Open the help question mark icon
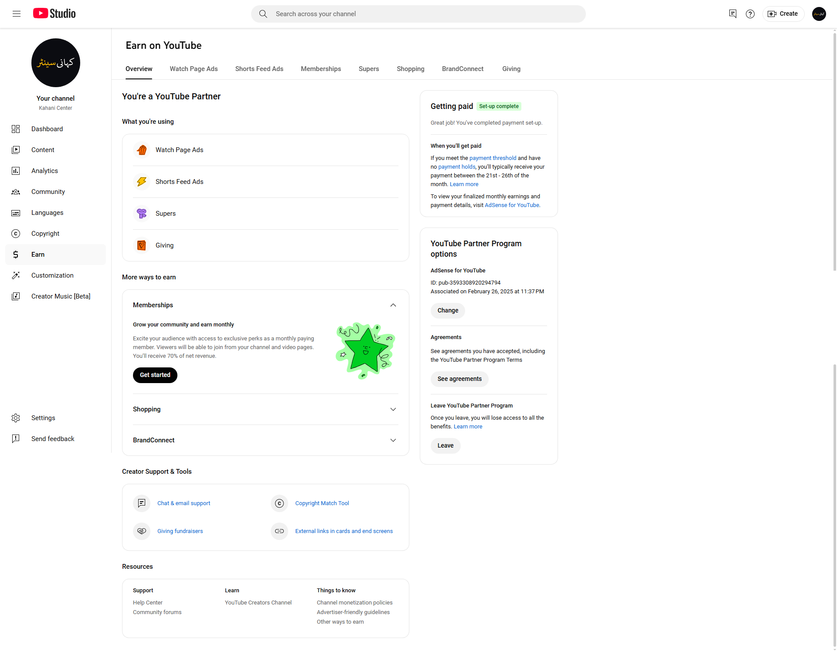837x652 pixels. pos(750,14)
